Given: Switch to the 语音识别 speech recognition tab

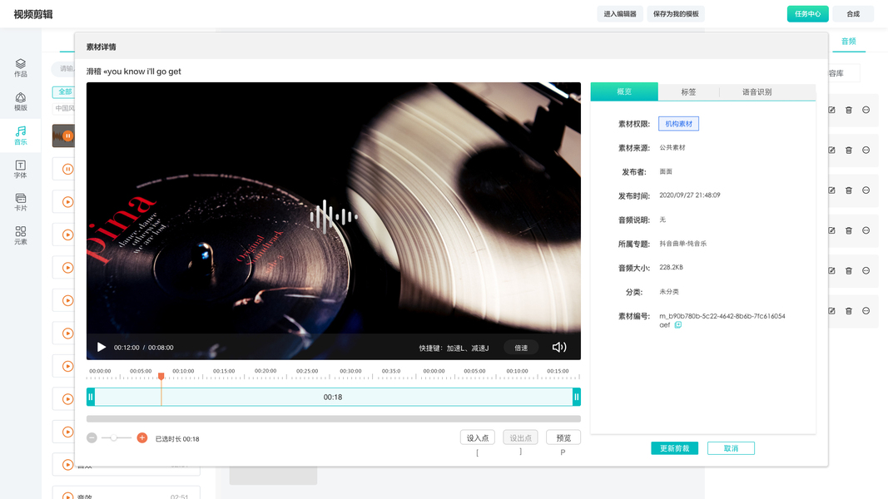Looking at the screenshot, I should [x=757, y=91].
